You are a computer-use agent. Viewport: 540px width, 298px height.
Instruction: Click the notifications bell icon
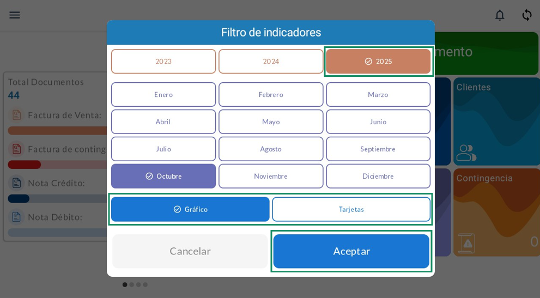coord(499,15)
